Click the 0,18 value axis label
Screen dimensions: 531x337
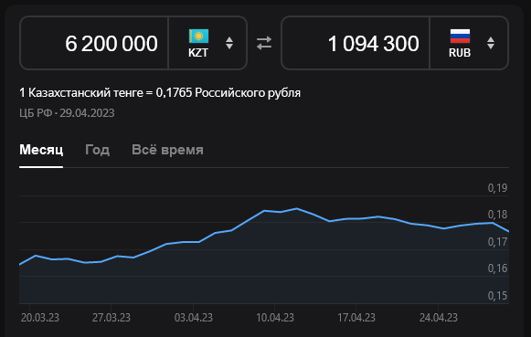497,215
